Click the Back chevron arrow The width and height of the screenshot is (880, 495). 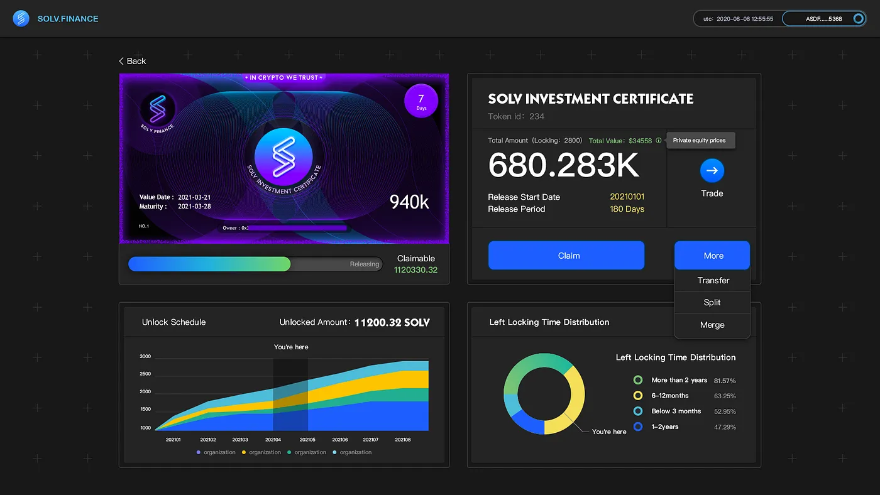point(121,61)
